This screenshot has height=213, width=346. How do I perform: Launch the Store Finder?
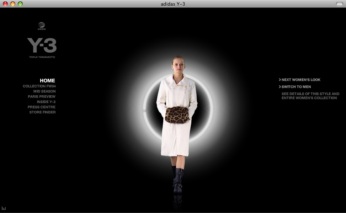click(43, 112)
